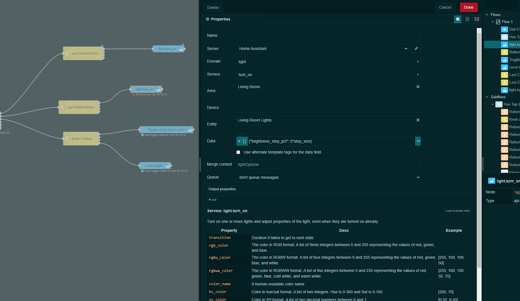Open the Server dropdown showing Home Assistant

[323, 49]
